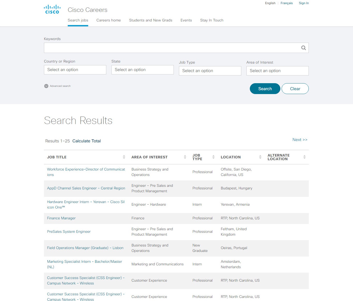This screenshot has height=301, width=353.
Task: Click the magnifying glass search icon
Action: click(x=303, y=48)
